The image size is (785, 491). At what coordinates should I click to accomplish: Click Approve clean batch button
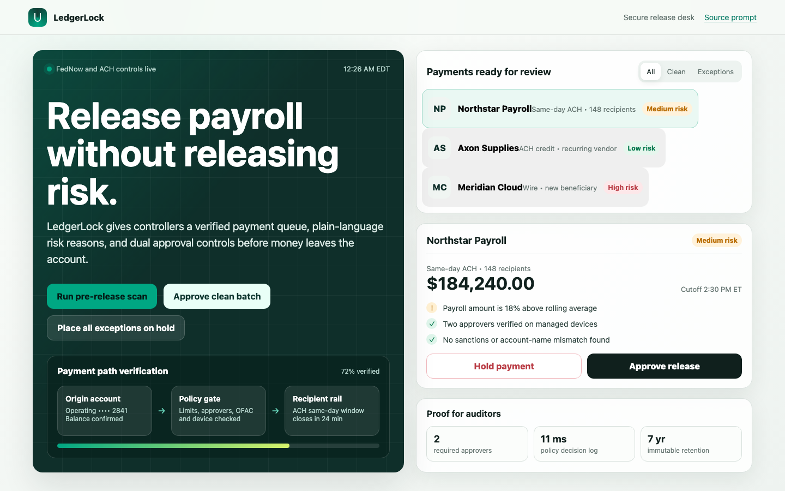(x=217, y=296)
